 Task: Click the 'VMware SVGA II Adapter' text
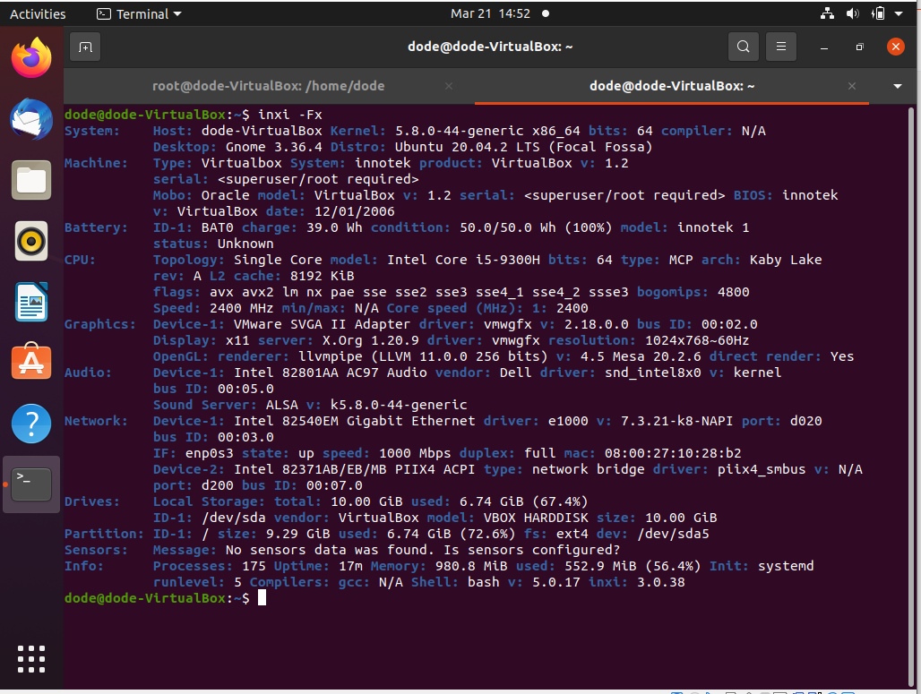[x=322, y=324]
